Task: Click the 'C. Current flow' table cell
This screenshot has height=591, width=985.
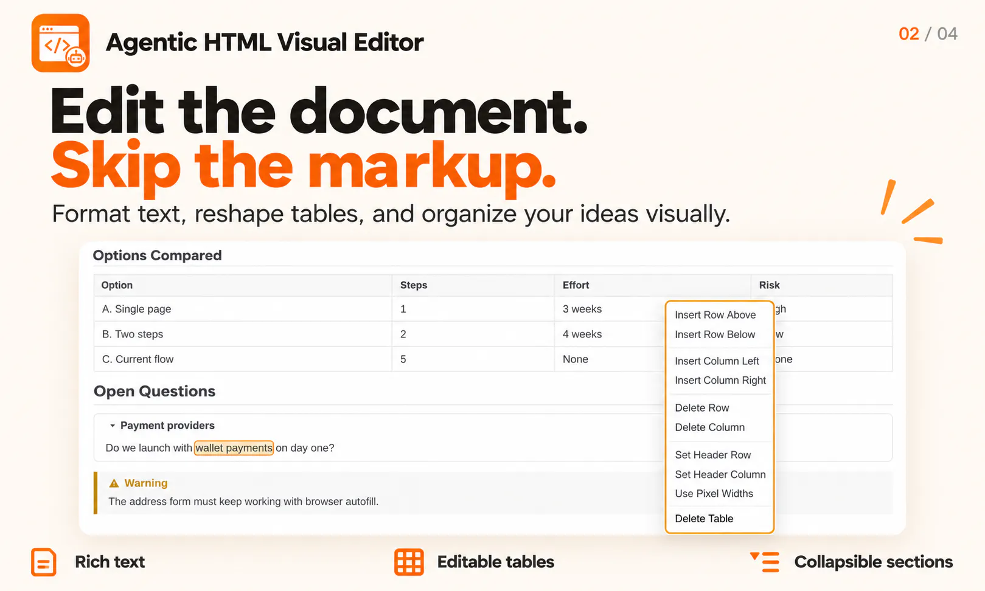Action: pyautogui.click(x=243, y=359)
